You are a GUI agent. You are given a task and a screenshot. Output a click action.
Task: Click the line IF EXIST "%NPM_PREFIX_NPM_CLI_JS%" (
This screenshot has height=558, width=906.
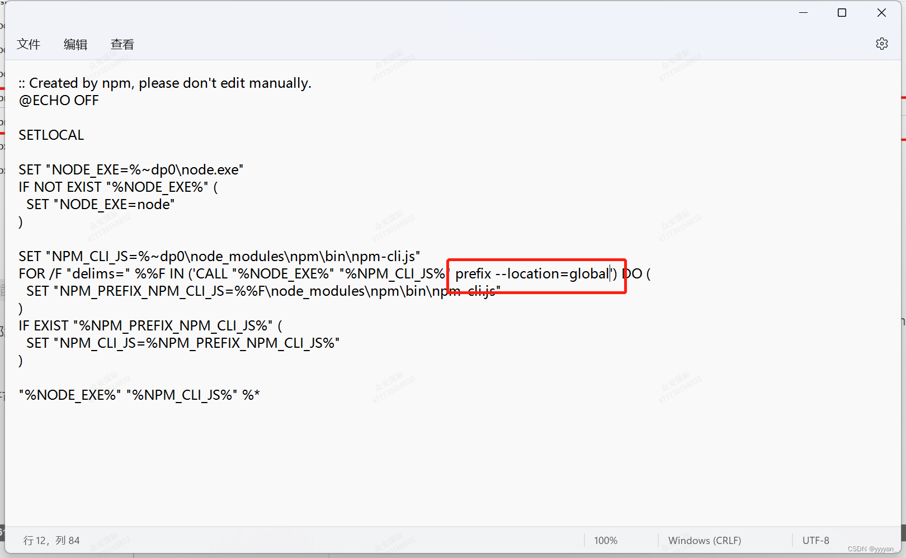(x=150, y=326)
